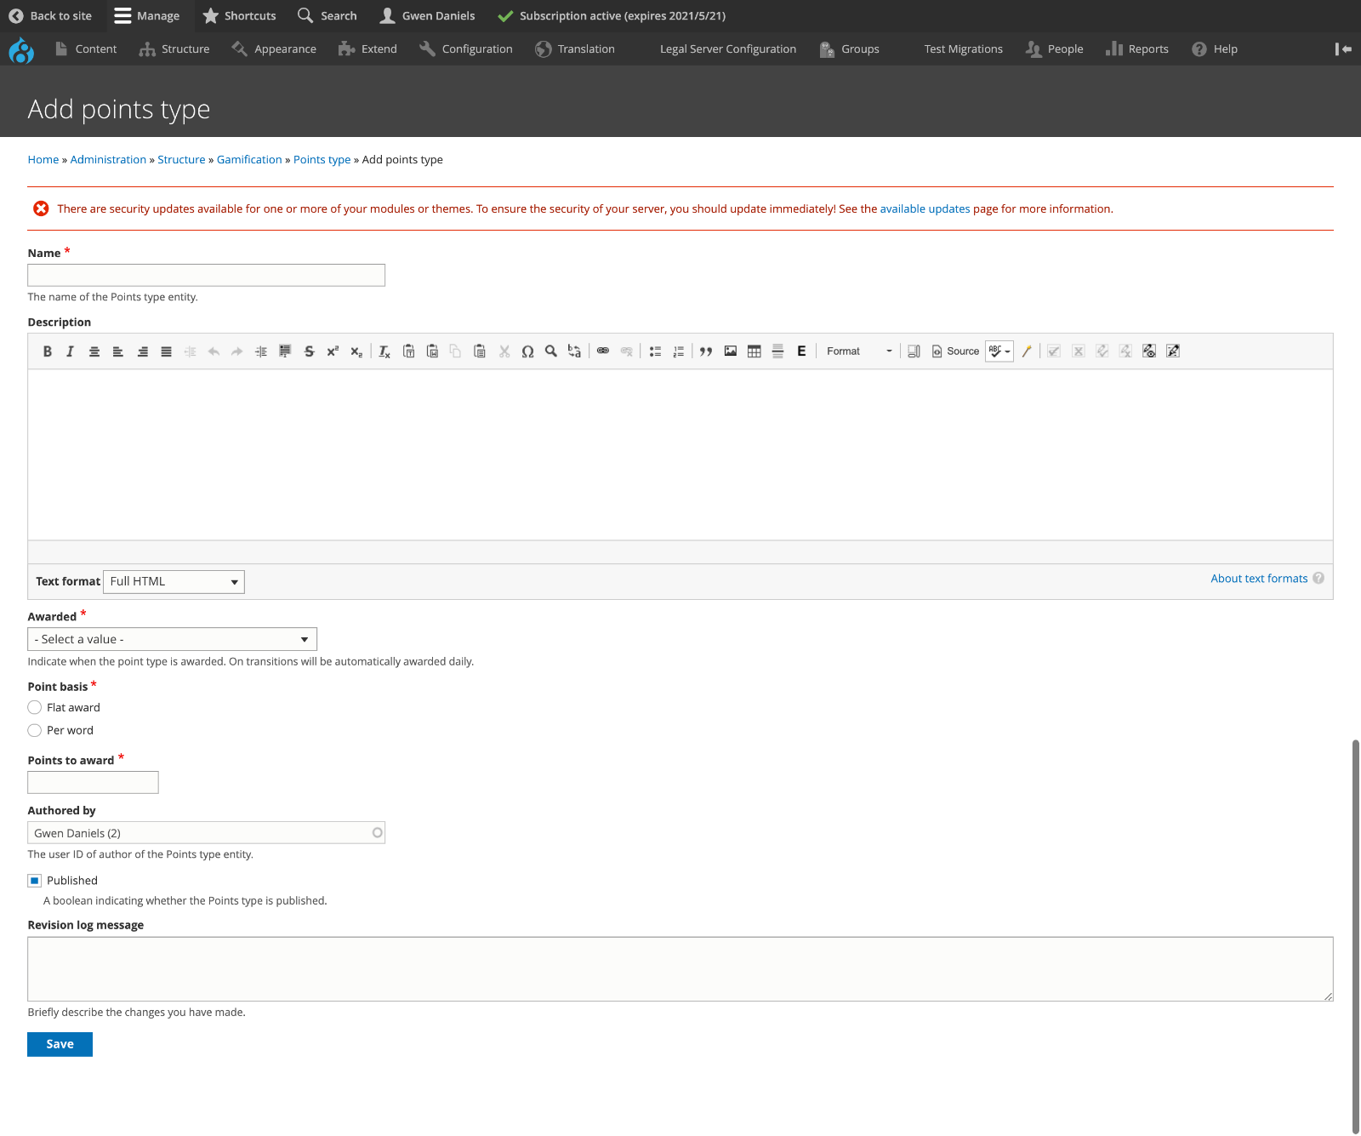Image resolution: width=1361 pixels, height=1136 pixels.
Task: Toggle the Published checkbox
Action: (35, 881)
